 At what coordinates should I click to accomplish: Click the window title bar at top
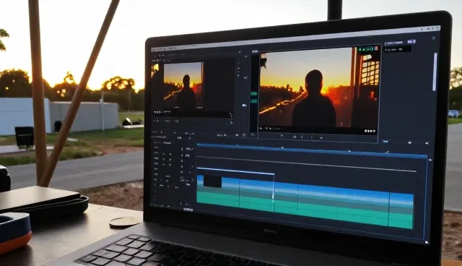(295, 38)
